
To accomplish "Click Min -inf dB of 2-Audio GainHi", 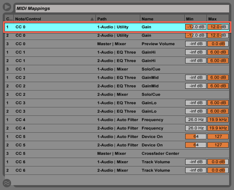I will click(x=196, y=61).
